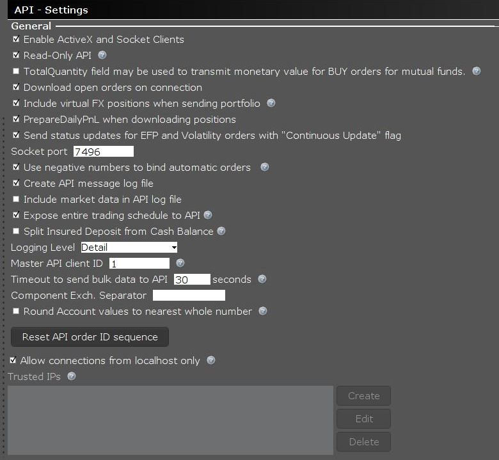Toggle Allow connections from localhost only

click(13, 360)
